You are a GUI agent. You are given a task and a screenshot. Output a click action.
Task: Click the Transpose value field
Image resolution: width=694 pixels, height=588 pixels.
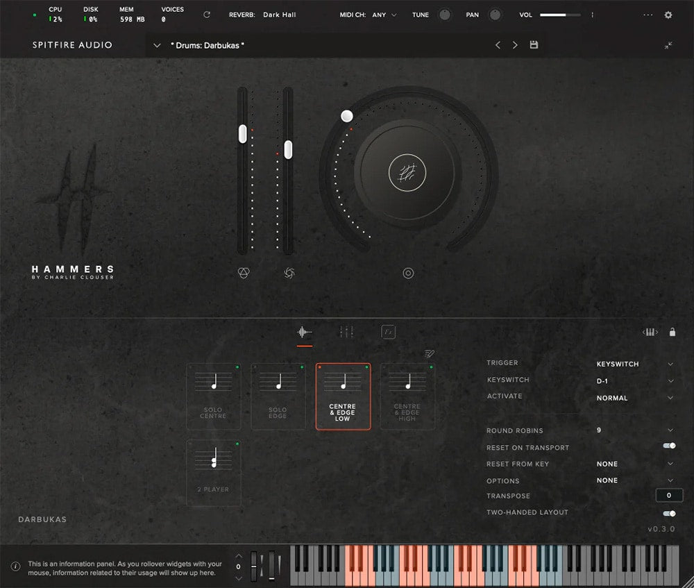669,496
